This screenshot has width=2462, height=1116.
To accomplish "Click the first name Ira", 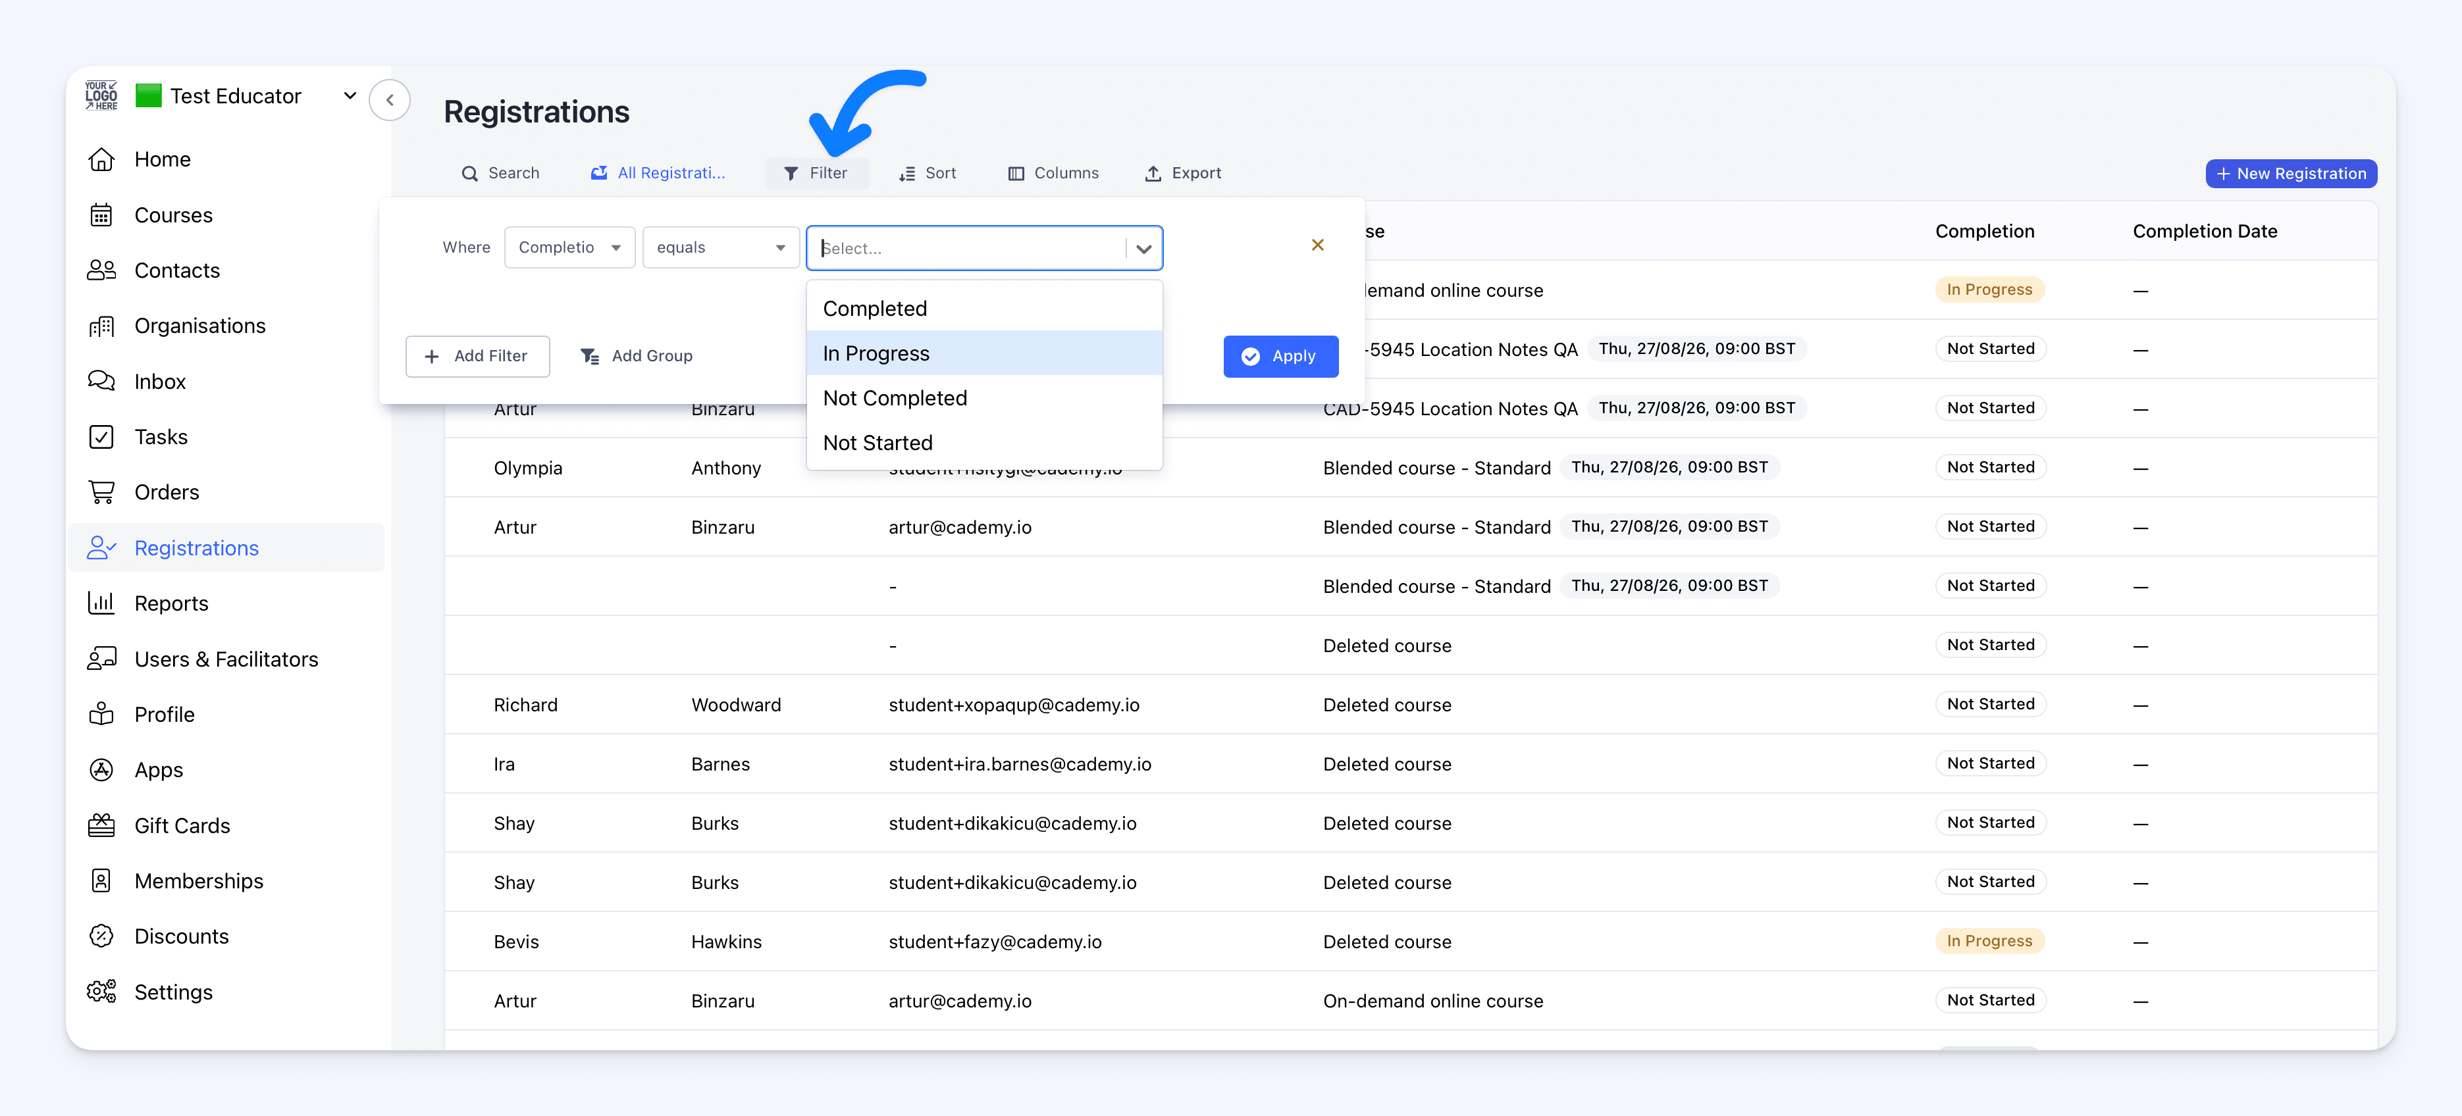I will point(504,763).
